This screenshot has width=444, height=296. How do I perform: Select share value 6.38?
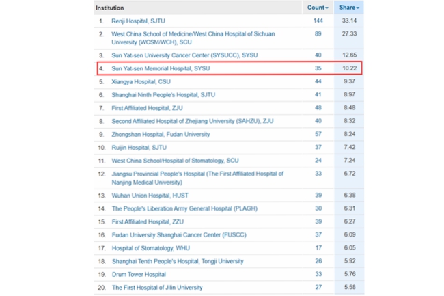pyautogui.click(x=350, y=195)
